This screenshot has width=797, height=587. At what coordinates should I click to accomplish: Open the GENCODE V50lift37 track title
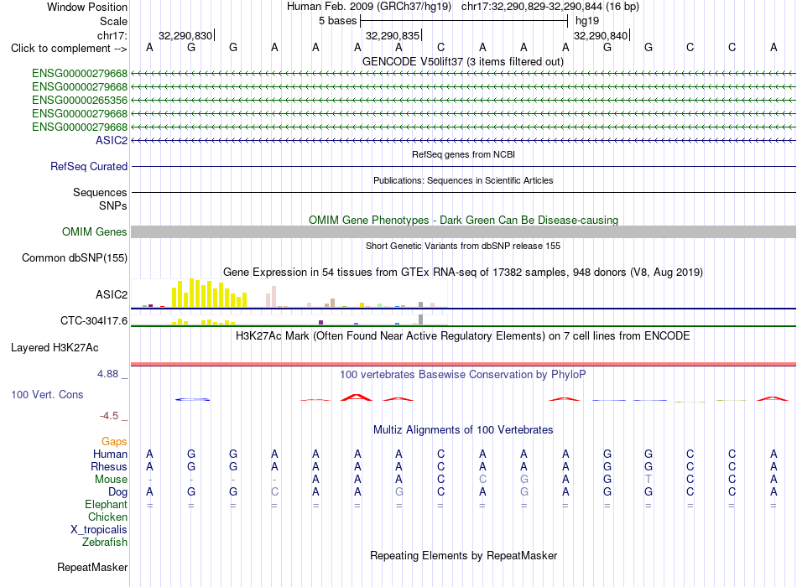463,61
